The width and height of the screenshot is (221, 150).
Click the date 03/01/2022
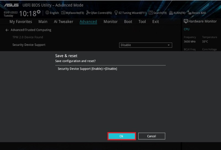11,12
